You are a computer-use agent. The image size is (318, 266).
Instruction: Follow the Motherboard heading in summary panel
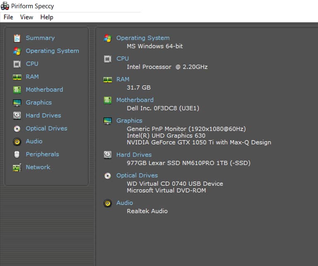[135, 100]
